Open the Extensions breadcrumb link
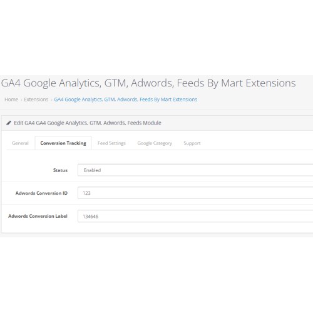The width and height of the screenshot is (313, 313). 36,100
